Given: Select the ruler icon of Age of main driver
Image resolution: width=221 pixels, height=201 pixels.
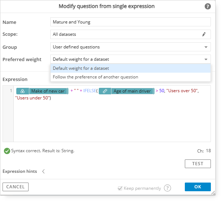Looking at the screenshot, I should (105, 91).
